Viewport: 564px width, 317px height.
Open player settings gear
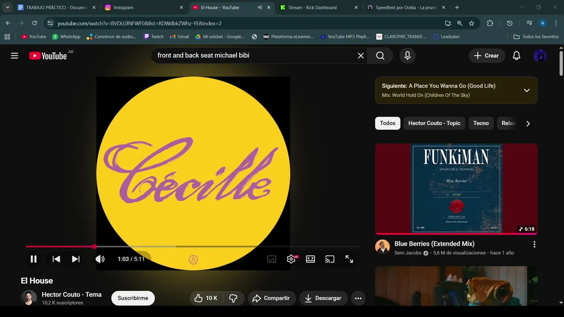tap(291, 259)
